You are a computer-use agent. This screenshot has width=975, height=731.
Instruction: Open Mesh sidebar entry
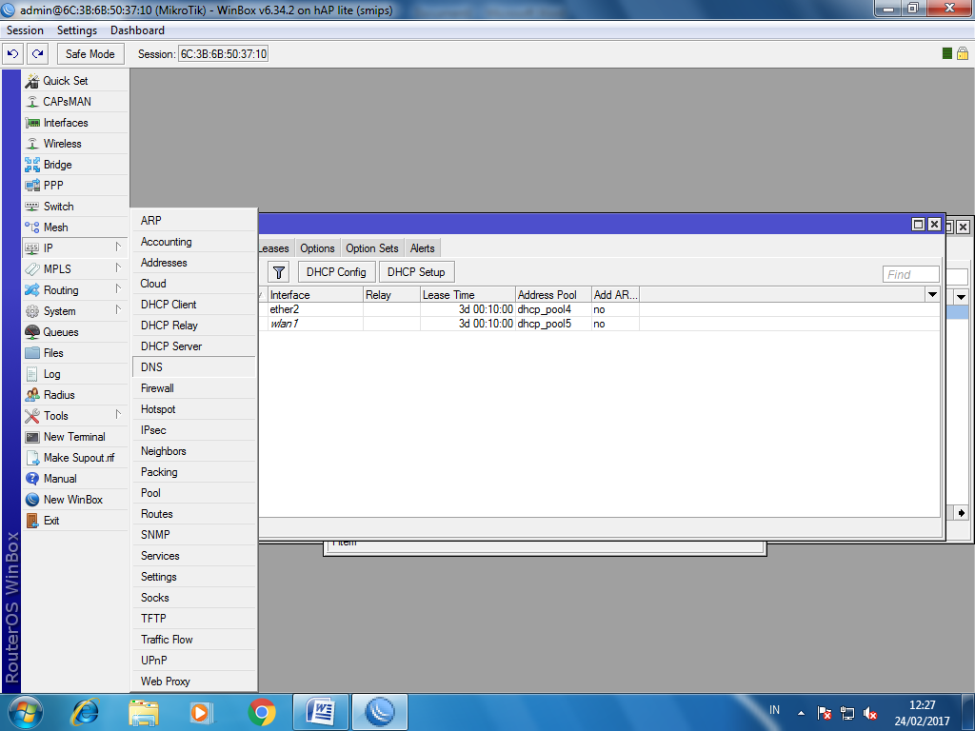coord(75,227)
